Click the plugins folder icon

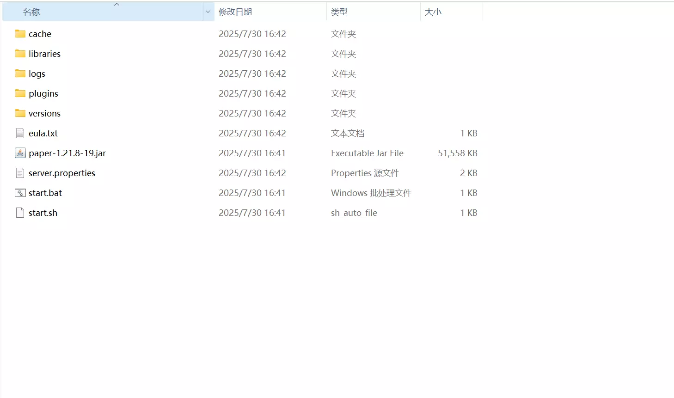[x=20, y=93]
